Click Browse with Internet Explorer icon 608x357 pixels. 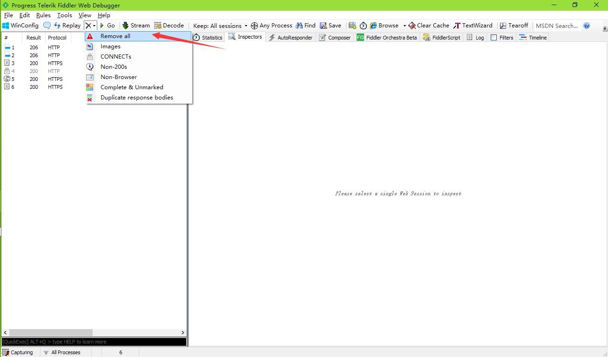(373, 26)
